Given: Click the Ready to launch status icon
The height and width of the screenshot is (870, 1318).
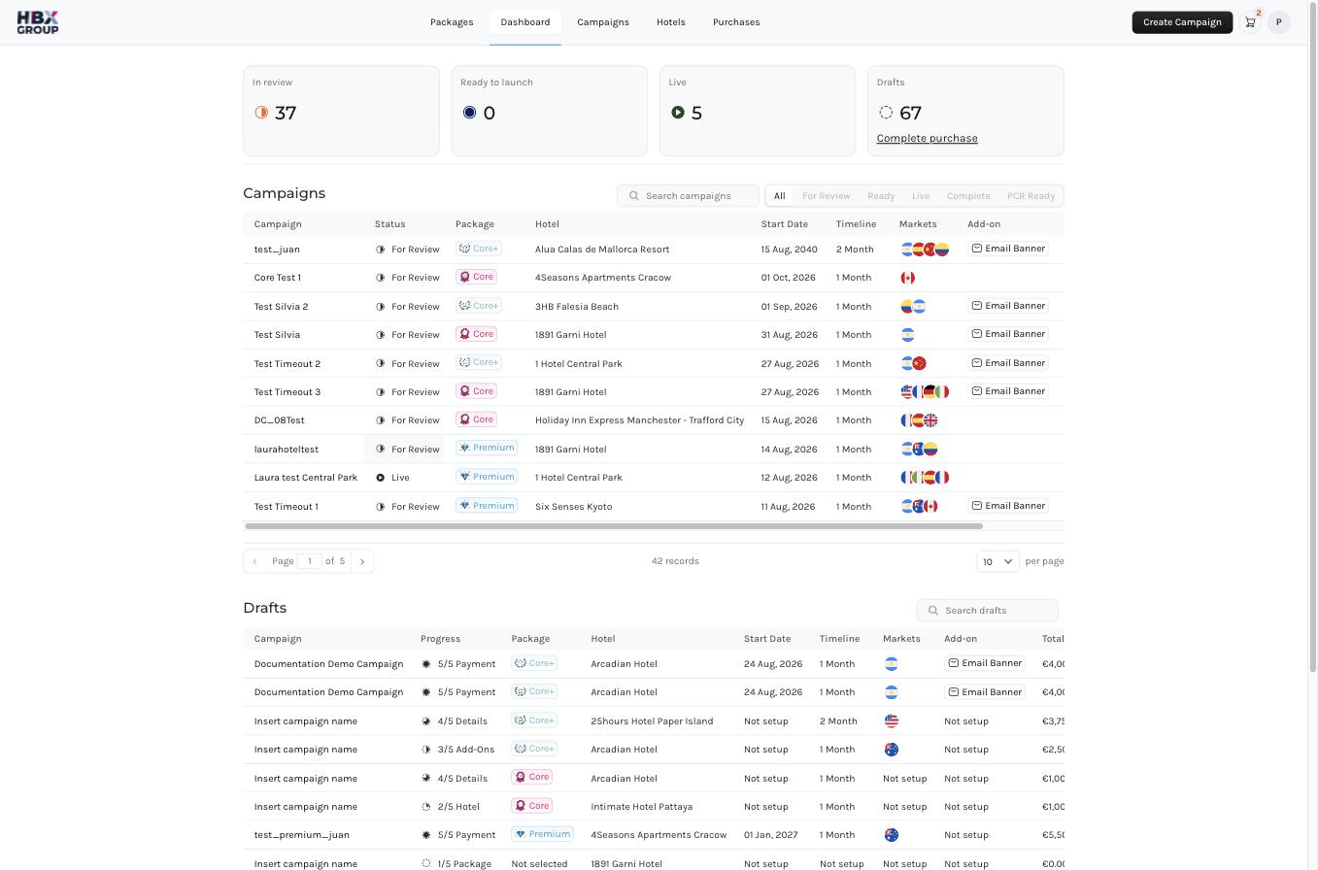Looking at the screenshot, I should coord(469,113).
